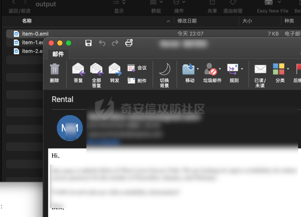The width and height of the screenshot is (301, 217).
Task: Click the 会议 meeting calendar icon
Action: tap(131, 68)
